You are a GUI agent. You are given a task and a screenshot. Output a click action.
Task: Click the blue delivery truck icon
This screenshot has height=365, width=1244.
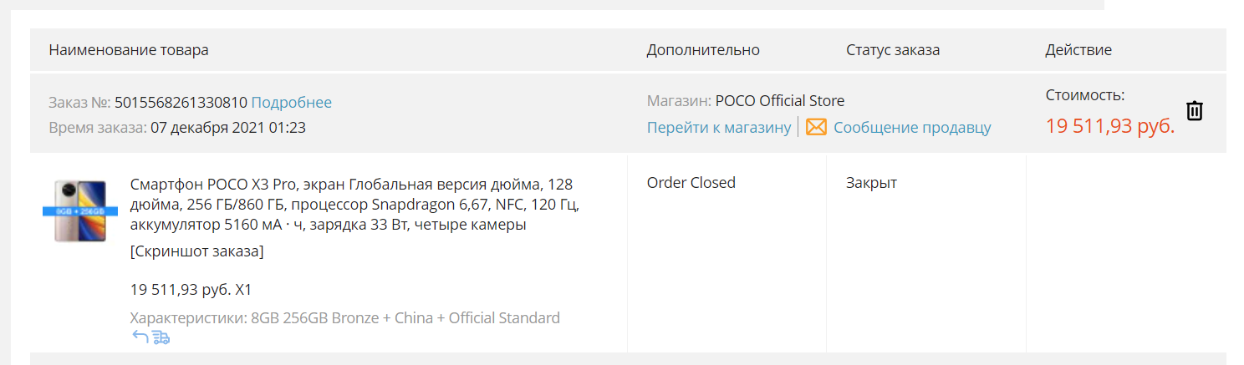pos(161,337)
